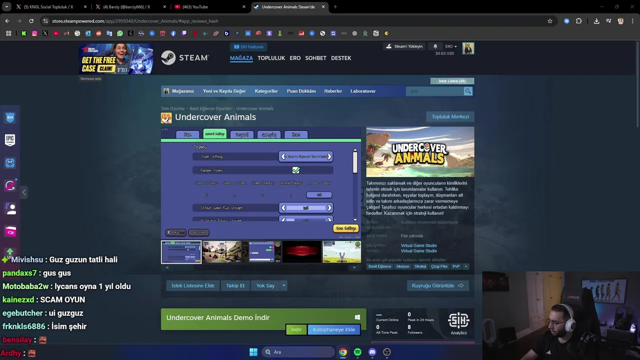Click Kuyruğu Görüntüle button
The width and height of the screenshot is (640, 360).
pos(438,285)
